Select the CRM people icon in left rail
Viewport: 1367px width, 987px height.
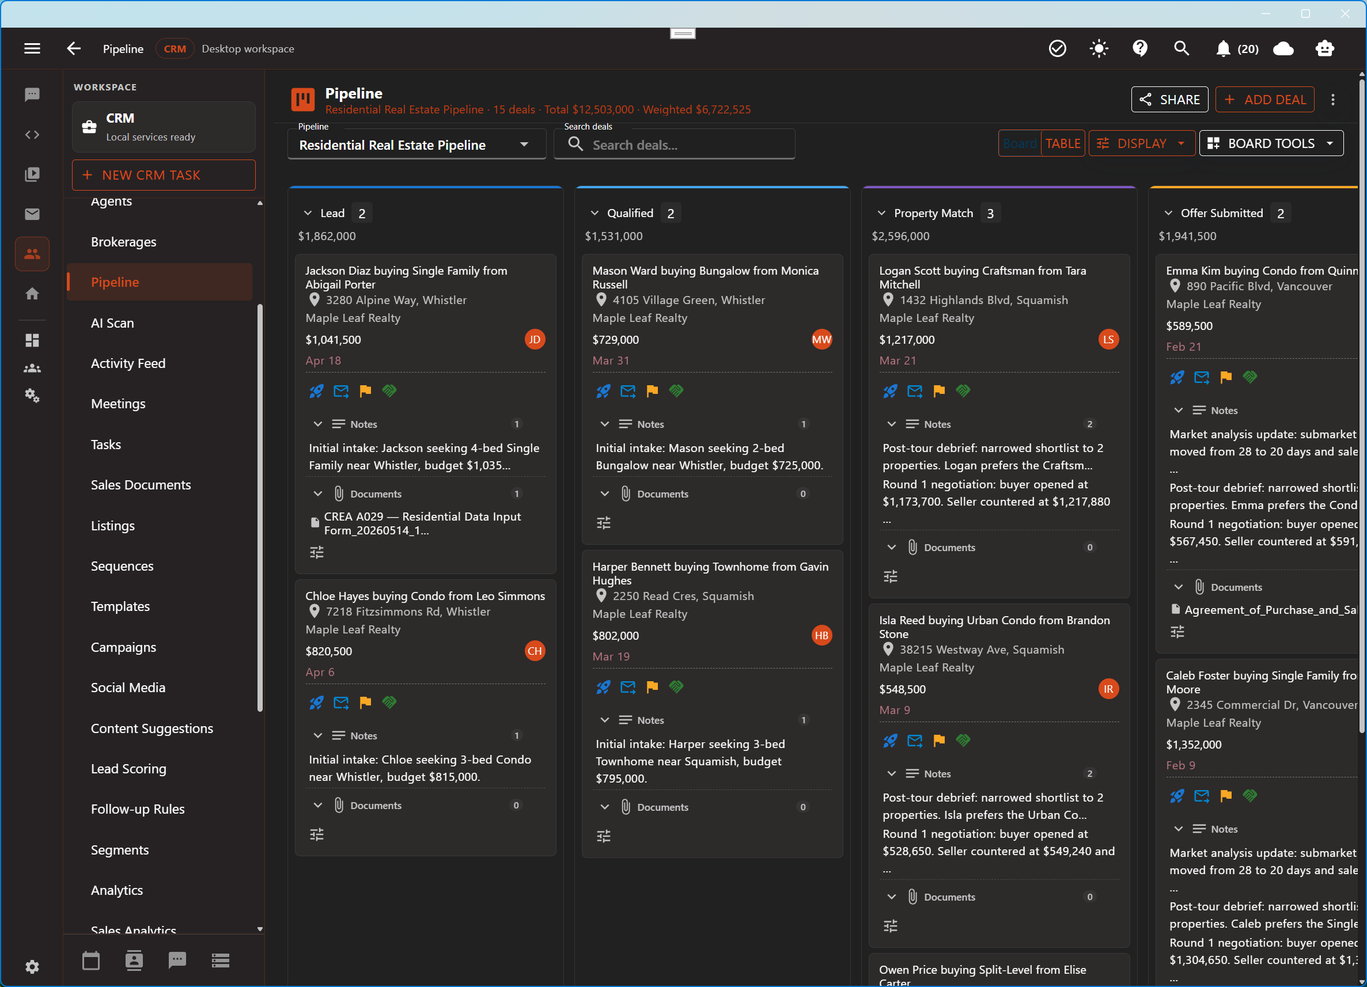point(32,254)
